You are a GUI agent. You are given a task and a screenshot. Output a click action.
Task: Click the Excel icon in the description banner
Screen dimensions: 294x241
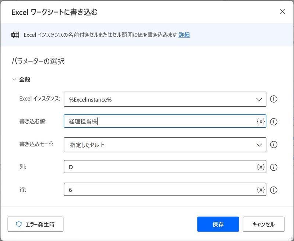[15, 35]
